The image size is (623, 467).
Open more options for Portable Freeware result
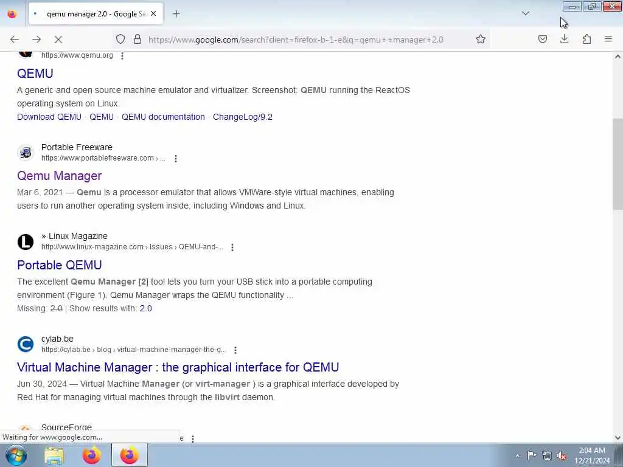click(176, 159)
